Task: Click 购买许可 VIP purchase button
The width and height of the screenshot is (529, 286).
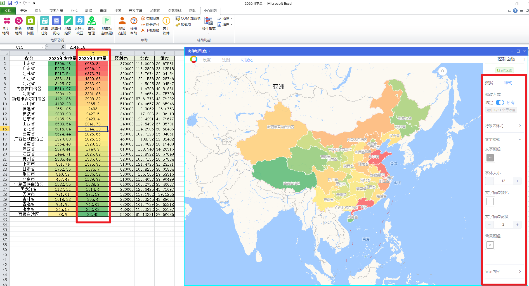Action: (x=150, y=25)
